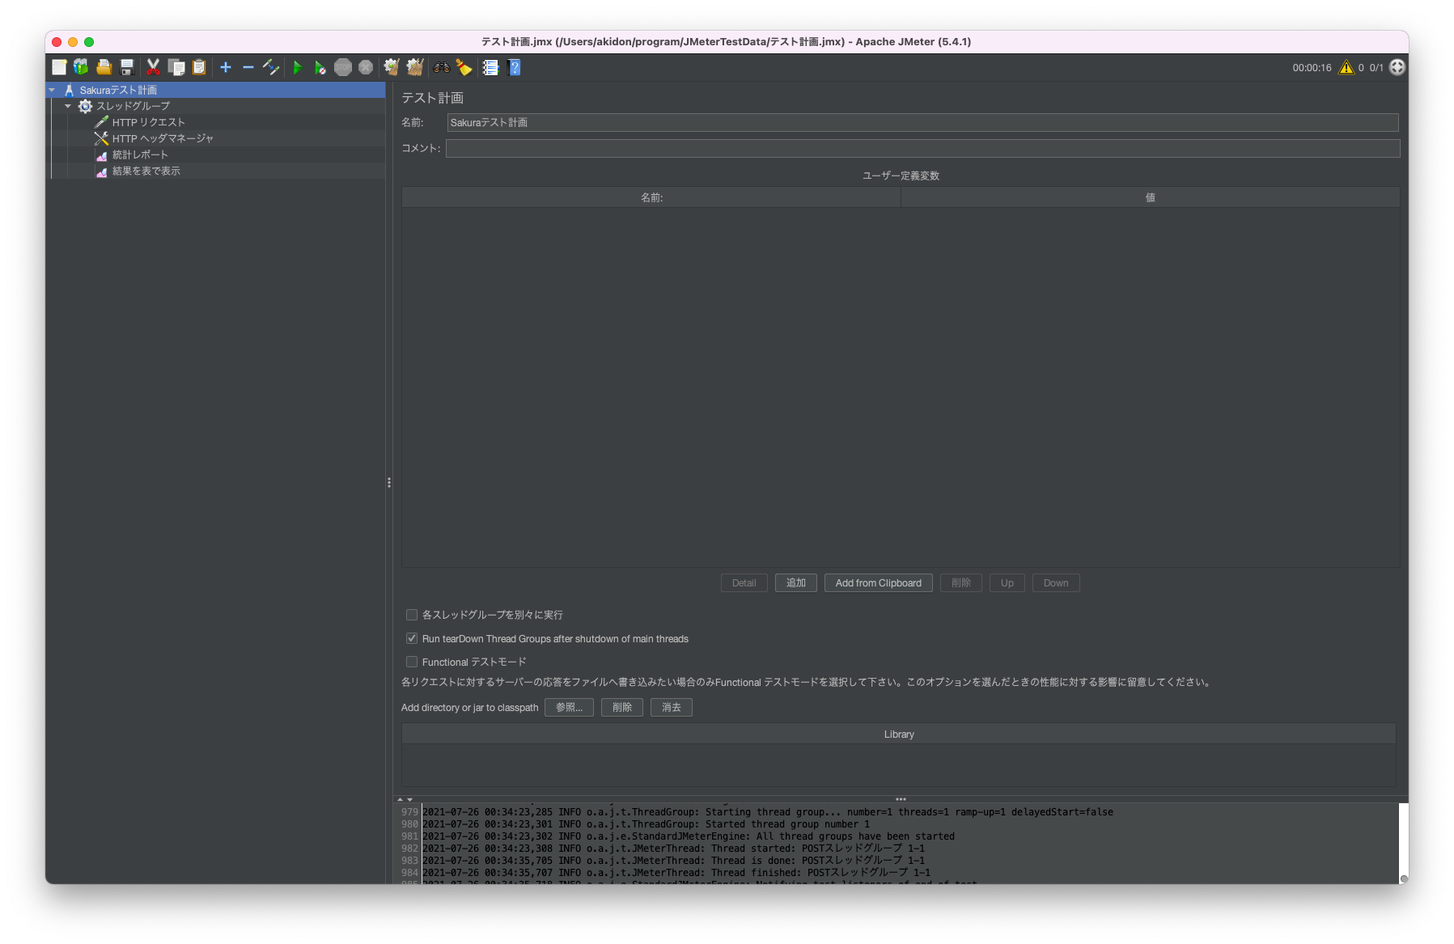This screenshot has height=944, width=1454.
Task: Click the log viewer vertical scrollbar
Action: tap(1404, 843)
